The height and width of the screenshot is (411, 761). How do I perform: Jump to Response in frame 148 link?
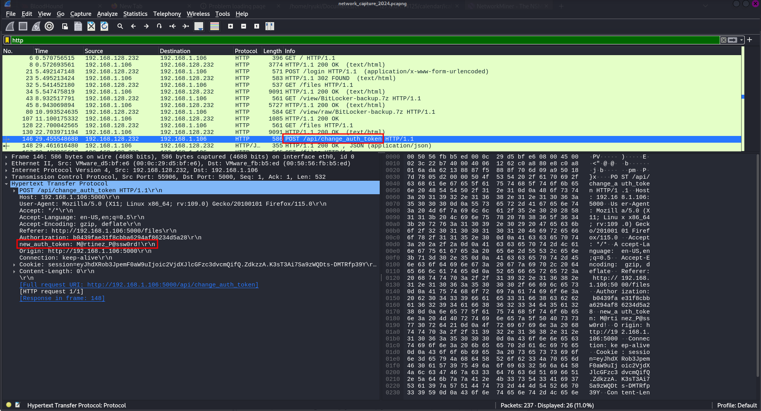click(x=62, y=298)
